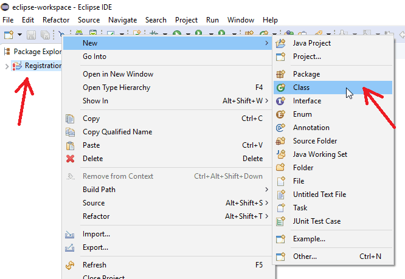Expand the Registration project tree node
Screen dimensions: 405x279
[7, 66]
